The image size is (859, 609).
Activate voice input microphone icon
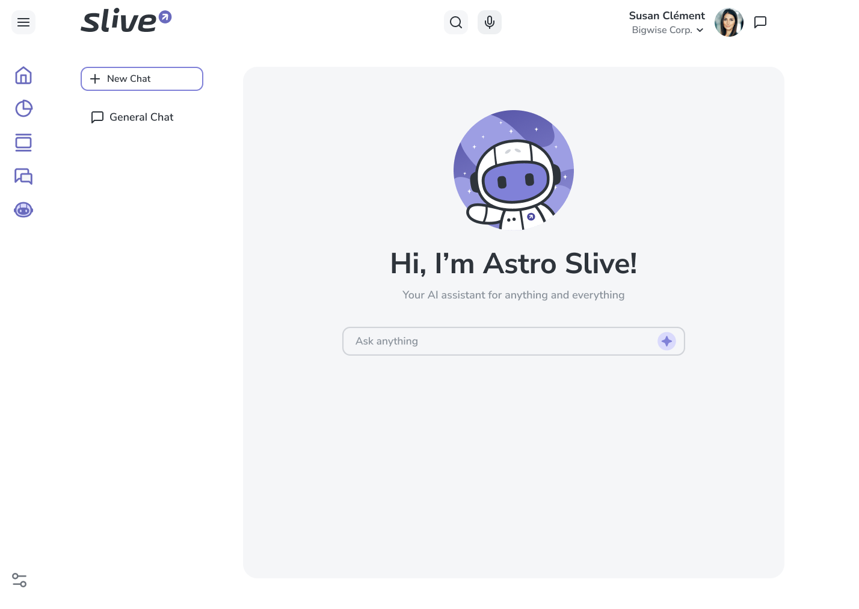(x=490, y=23)
